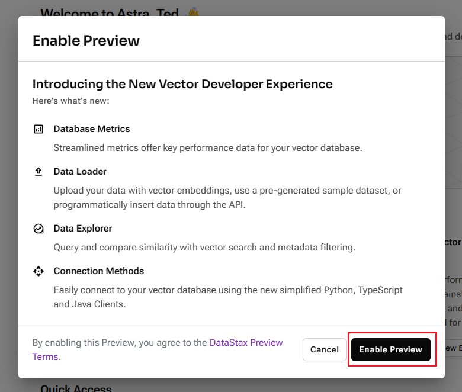Select the Data Loader feature title

(x=80, y=172)
